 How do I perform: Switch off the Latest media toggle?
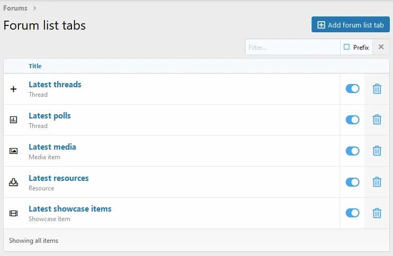[352, 151]
